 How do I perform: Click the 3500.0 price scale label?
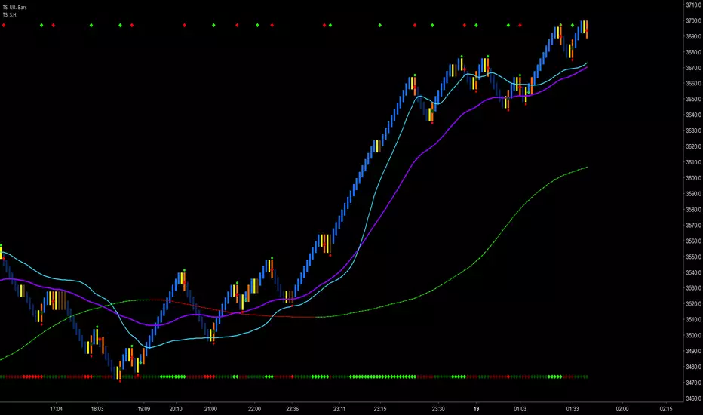tap(694, 335)
